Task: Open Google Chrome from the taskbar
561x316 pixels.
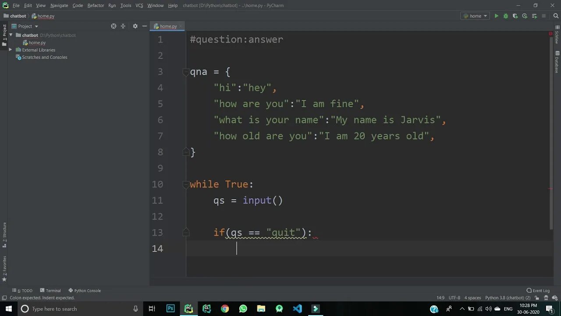Action: click(x=225, y=309)
